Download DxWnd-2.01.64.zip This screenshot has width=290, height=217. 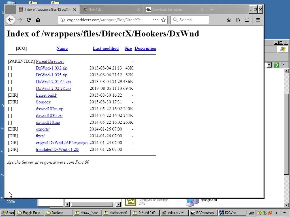[x=53, y=82]
